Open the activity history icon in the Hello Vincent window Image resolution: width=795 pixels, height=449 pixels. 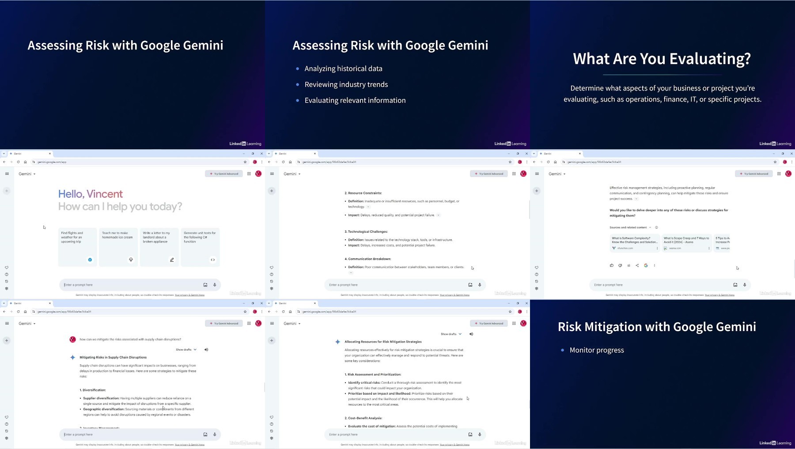click(x=7, y=281)
